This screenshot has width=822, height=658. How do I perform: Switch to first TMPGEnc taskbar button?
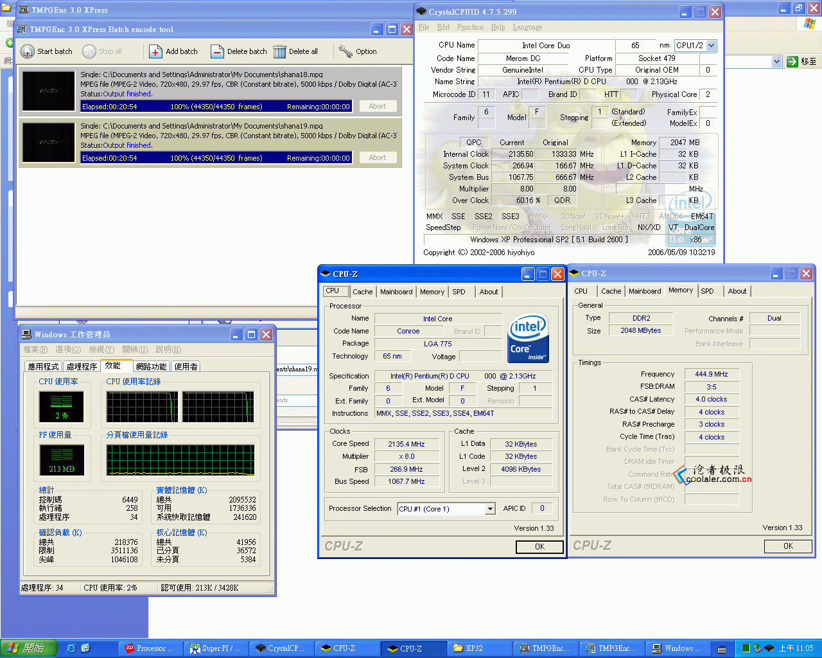[x=545, y=648]
